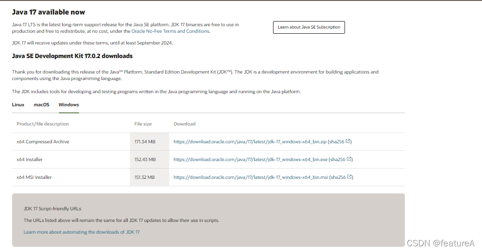Click x64 Compressed Archive description cell
The image size is (482, 251).
71,142
